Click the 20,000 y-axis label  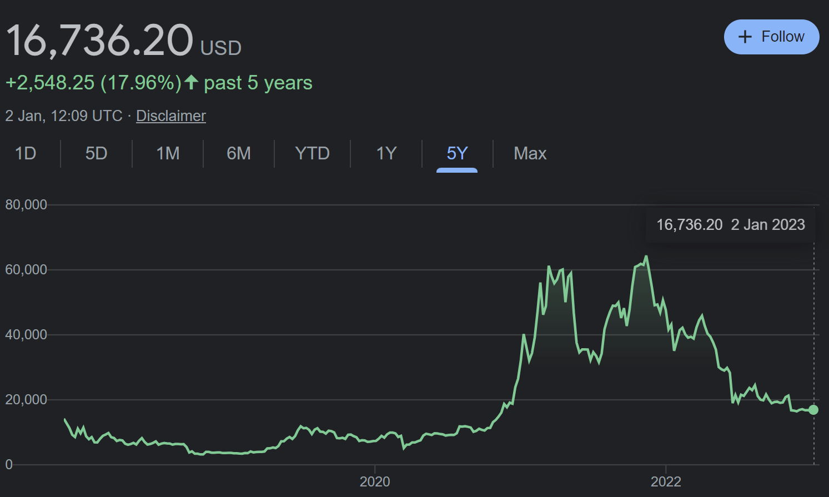point(26,399)
